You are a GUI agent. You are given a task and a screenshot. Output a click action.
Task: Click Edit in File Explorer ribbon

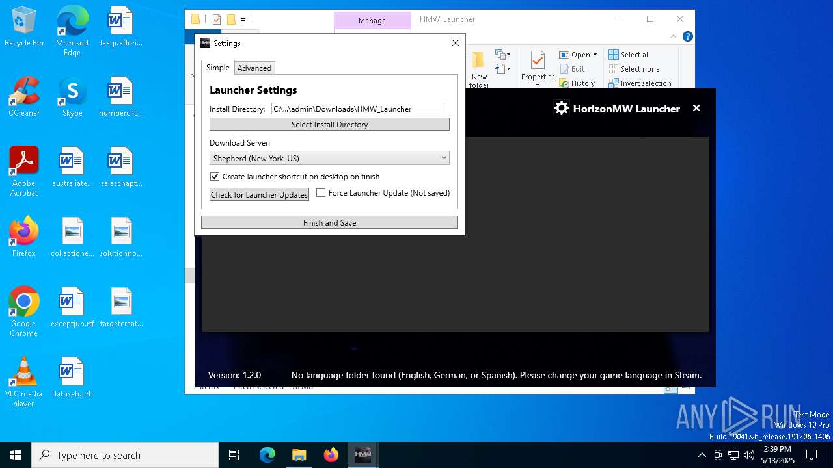coord(572,69)
